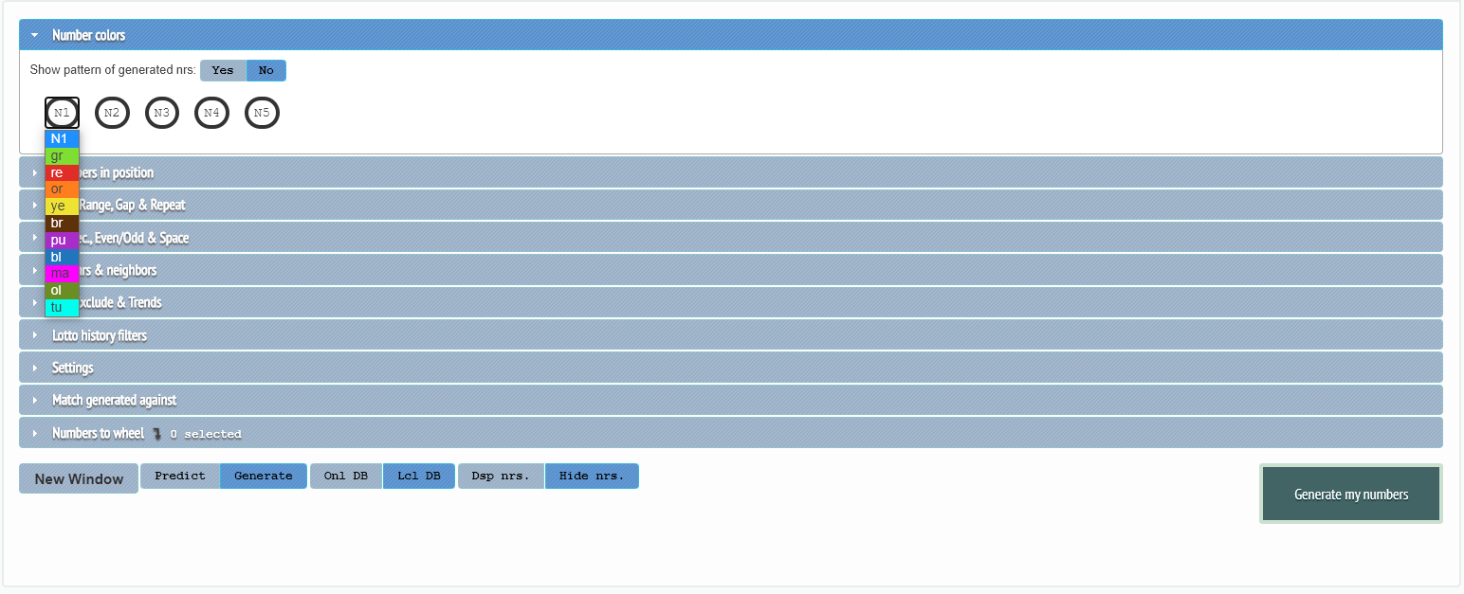Set show pattern to Yes

point(223,70)
